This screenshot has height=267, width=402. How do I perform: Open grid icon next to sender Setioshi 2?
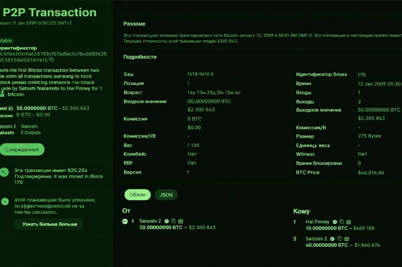pyautogui.click(x=181, y=221)
